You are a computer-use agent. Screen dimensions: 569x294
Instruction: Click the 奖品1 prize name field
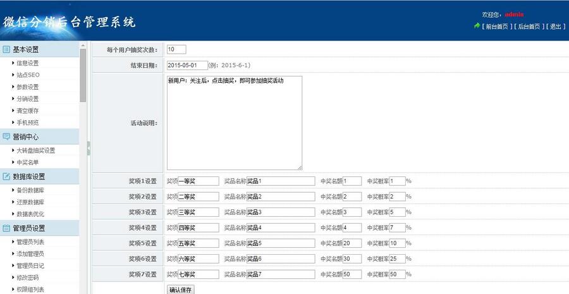point(281,181)
